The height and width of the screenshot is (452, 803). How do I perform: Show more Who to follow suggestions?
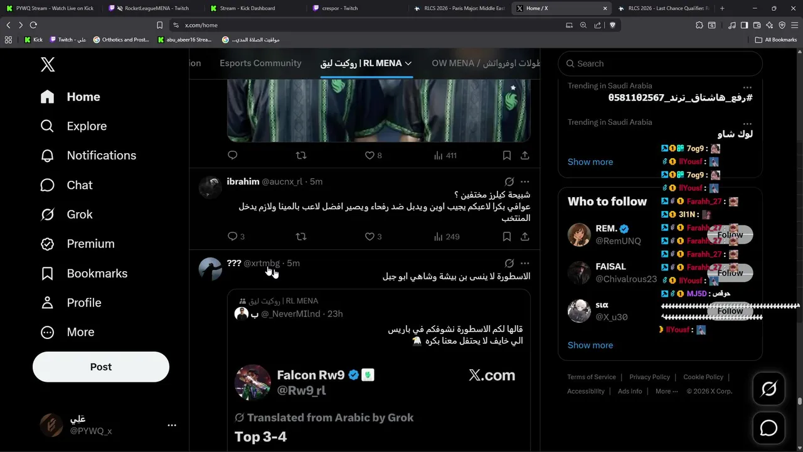[590, 345]
